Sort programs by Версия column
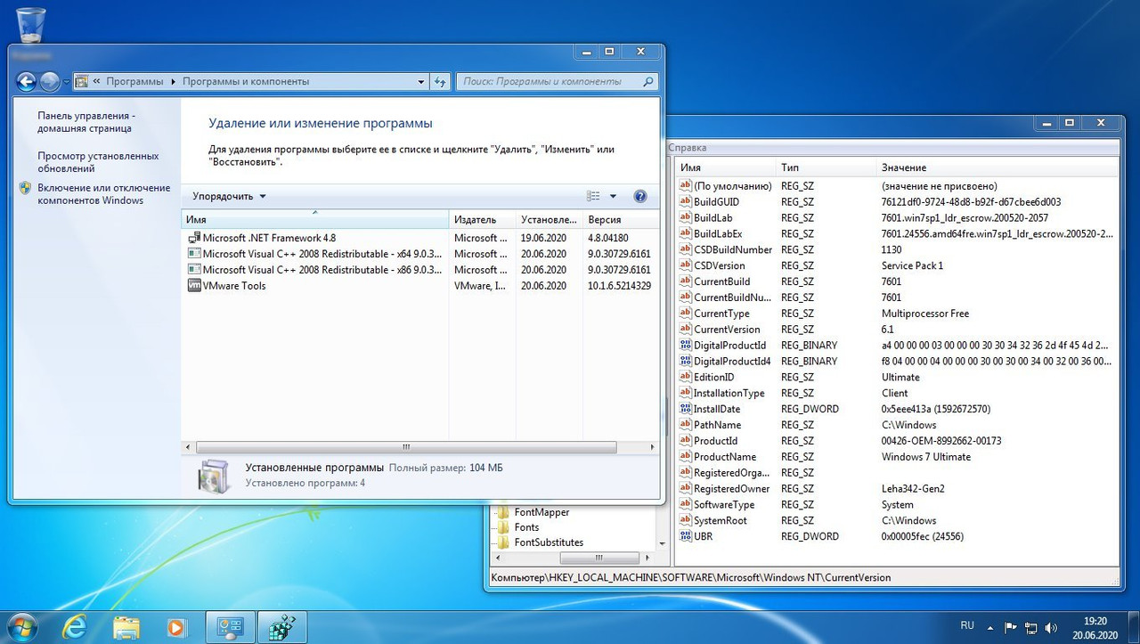The height and width of the screenshot is (644, 1140). pyautogui.click(x=622, y=219)
